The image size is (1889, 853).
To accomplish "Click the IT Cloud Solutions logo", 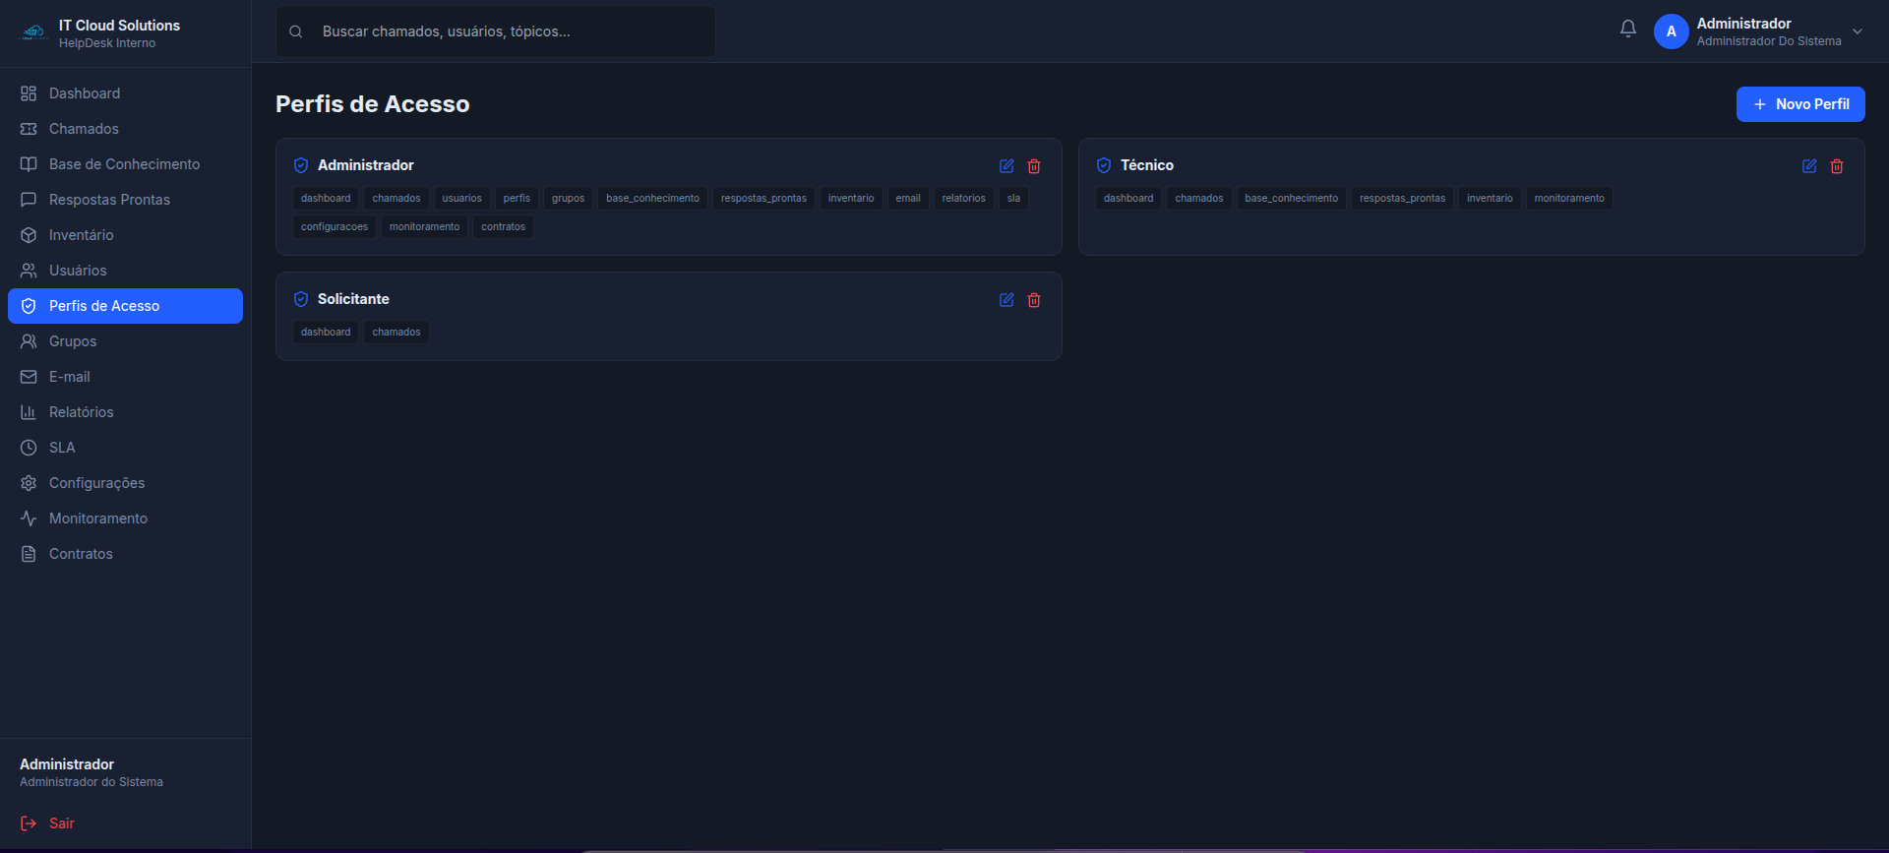I will point(34,32).
